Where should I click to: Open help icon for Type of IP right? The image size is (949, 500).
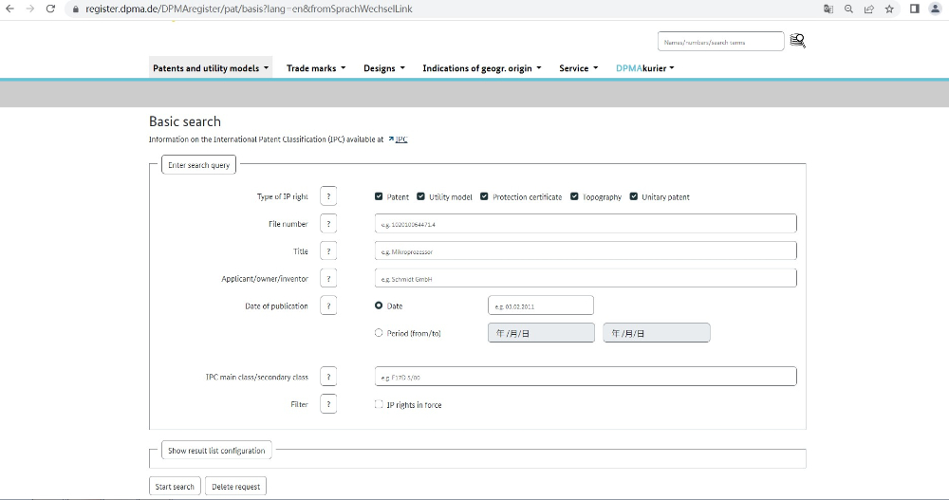[x=328, y=196]
